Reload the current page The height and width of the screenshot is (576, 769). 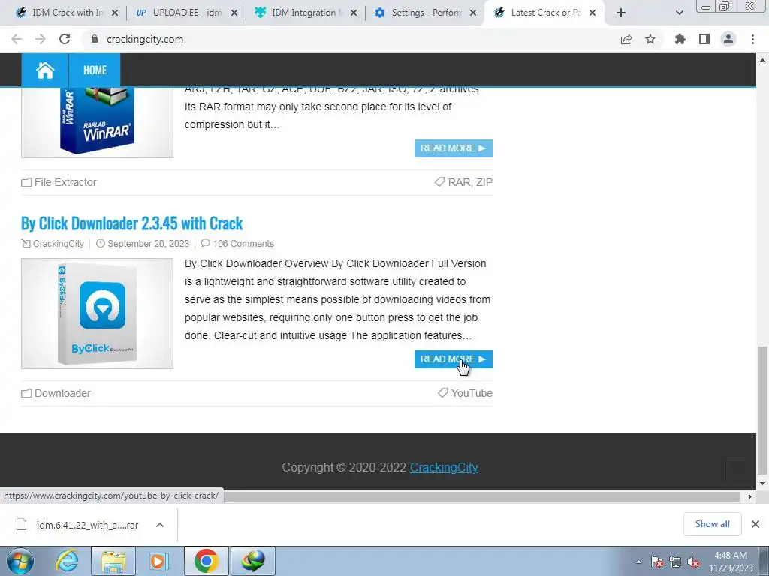click(65, 39)
